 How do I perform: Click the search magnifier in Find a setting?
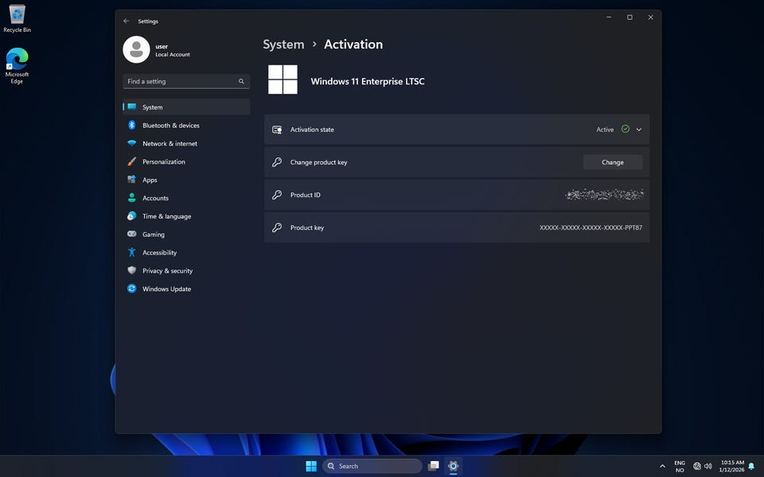click(241, 81)
